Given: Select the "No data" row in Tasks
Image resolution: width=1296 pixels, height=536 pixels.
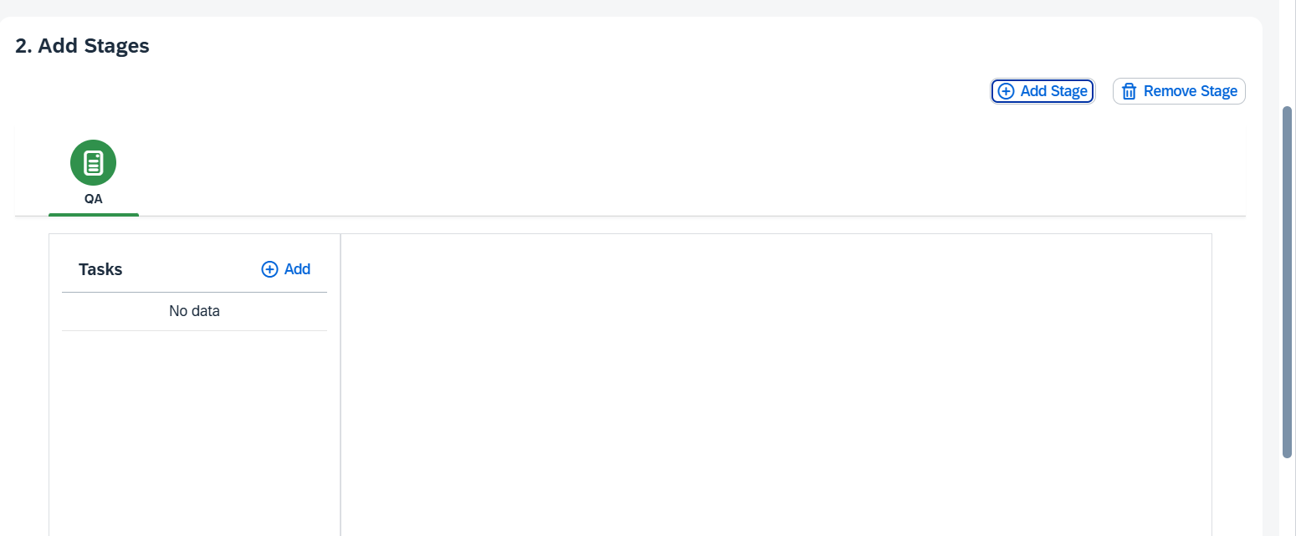Looking at the screenshot, I should click(x=194, y=311).
